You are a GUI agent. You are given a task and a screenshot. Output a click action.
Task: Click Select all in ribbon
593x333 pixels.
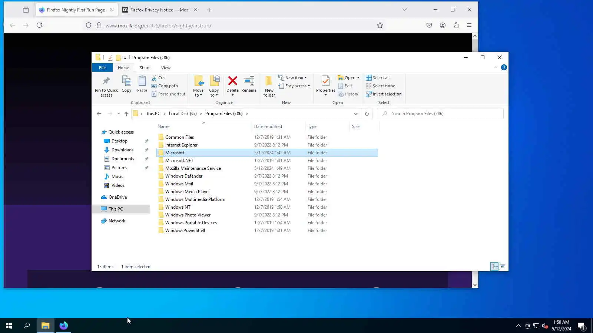[x=378, y=78]
